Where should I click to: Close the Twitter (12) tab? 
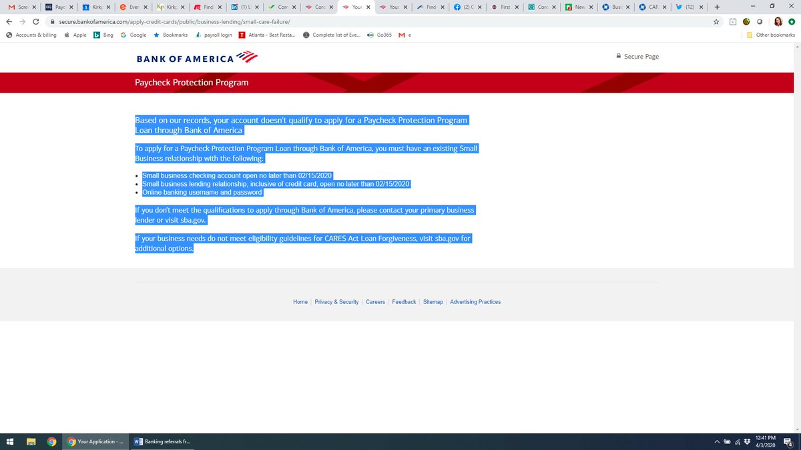point(701,7)
